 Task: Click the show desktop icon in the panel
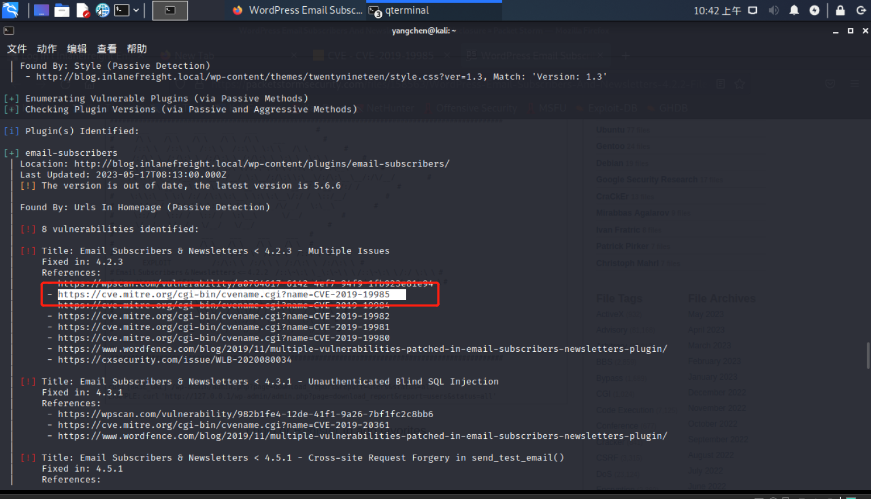click(41, 10)
